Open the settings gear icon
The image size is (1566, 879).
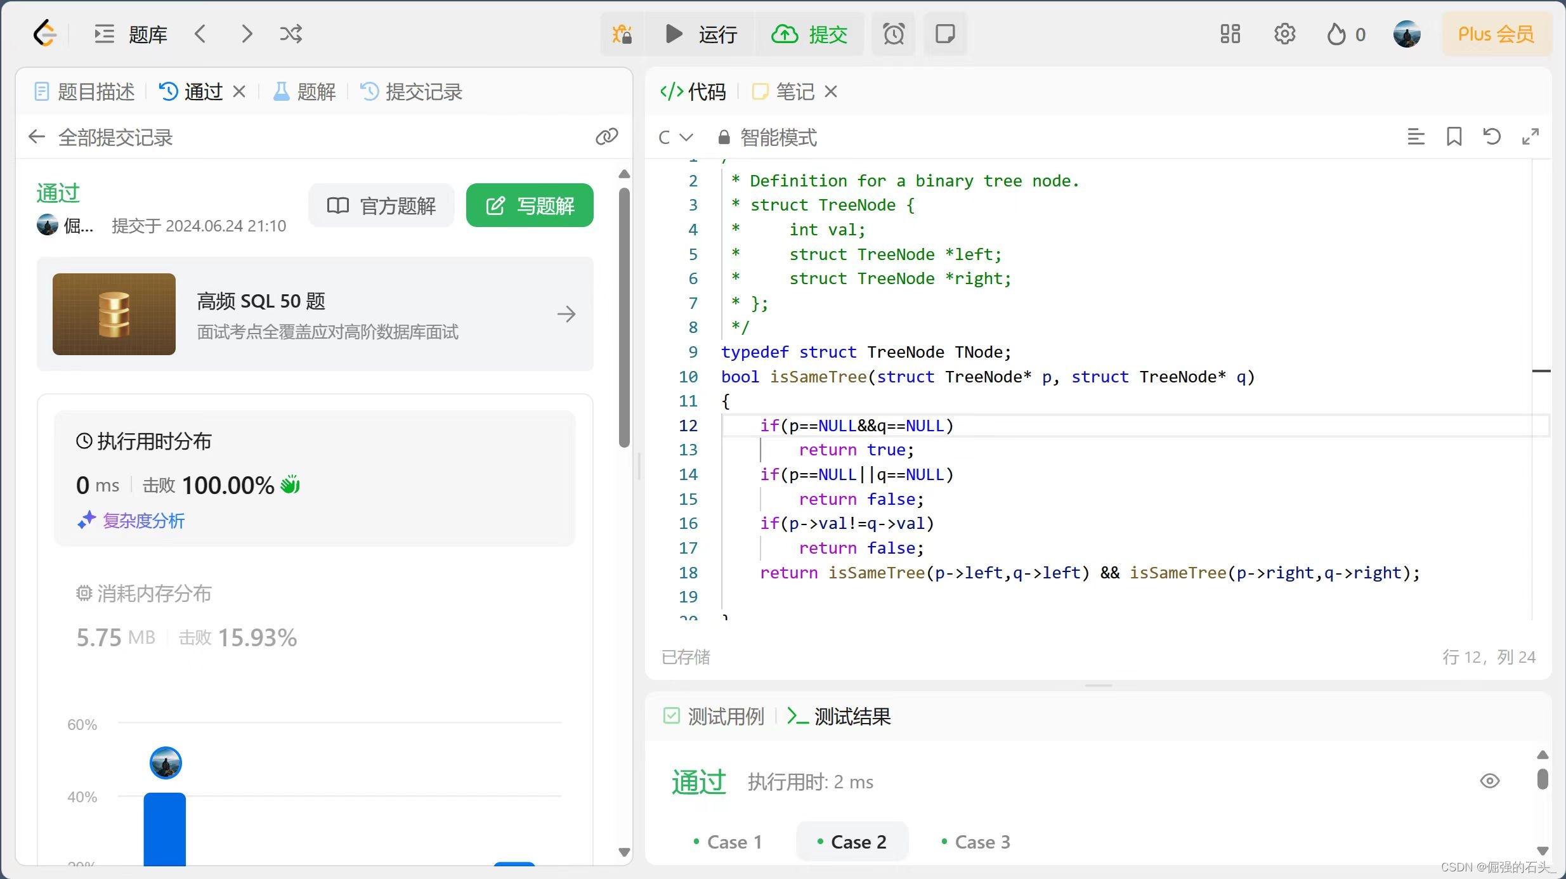coord(1284,34)
